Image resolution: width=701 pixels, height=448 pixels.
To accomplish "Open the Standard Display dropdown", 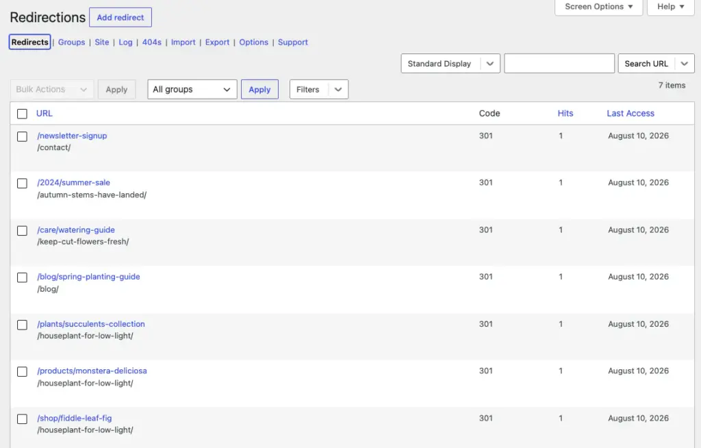I will click(450, 64).
